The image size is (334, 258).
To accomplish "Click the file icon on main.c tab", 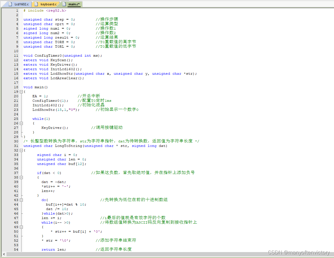I will tap(64, 4).
